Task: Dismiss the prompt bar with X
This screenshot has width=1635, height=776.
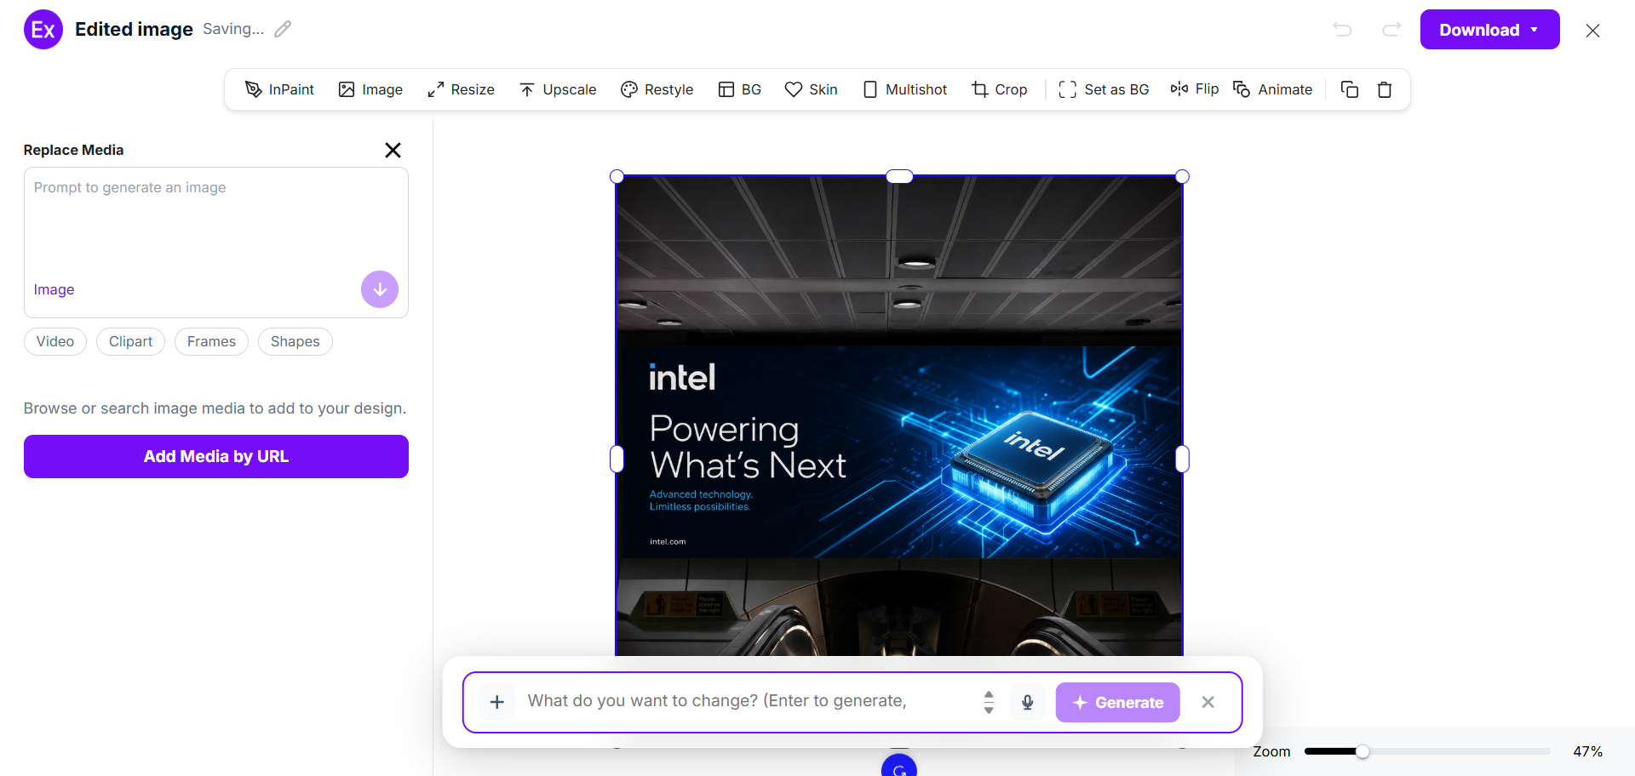Action: 1208,702
